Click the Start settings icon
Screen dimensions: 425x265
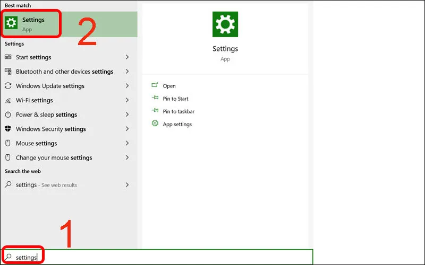point(8,57)
